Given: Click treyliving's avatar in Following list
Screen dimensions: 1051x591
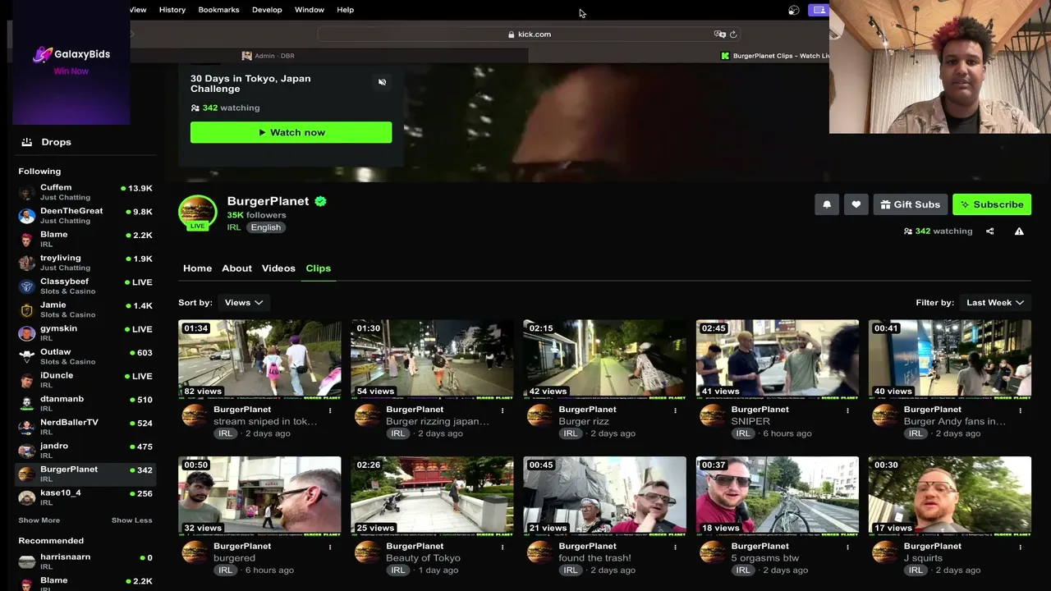Looking at the screenshot, I should 27,263.
